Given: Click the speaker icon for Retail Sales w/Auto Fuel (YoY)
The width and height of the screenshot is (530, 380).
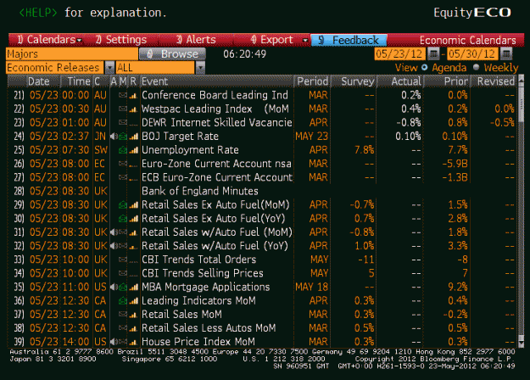Looking at the screenshot, I should (114, 246).
